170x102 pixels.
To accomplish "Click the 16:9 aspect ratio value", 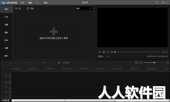I will click(107, 56).
